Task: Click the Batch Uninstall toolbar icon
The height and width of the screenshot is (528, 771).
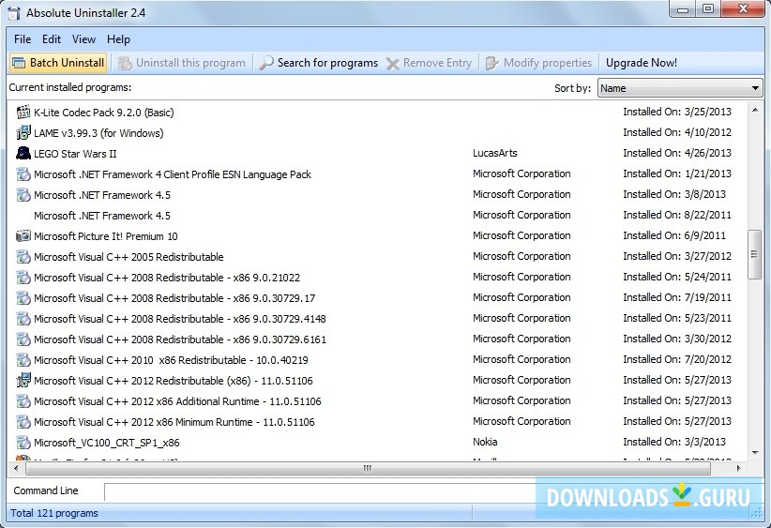Action: pos(19,63)
